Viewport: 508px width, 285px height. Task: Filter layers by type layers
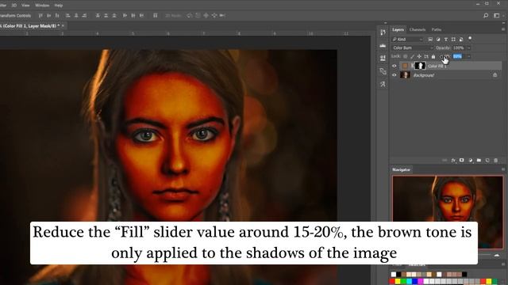coord(446,39)
